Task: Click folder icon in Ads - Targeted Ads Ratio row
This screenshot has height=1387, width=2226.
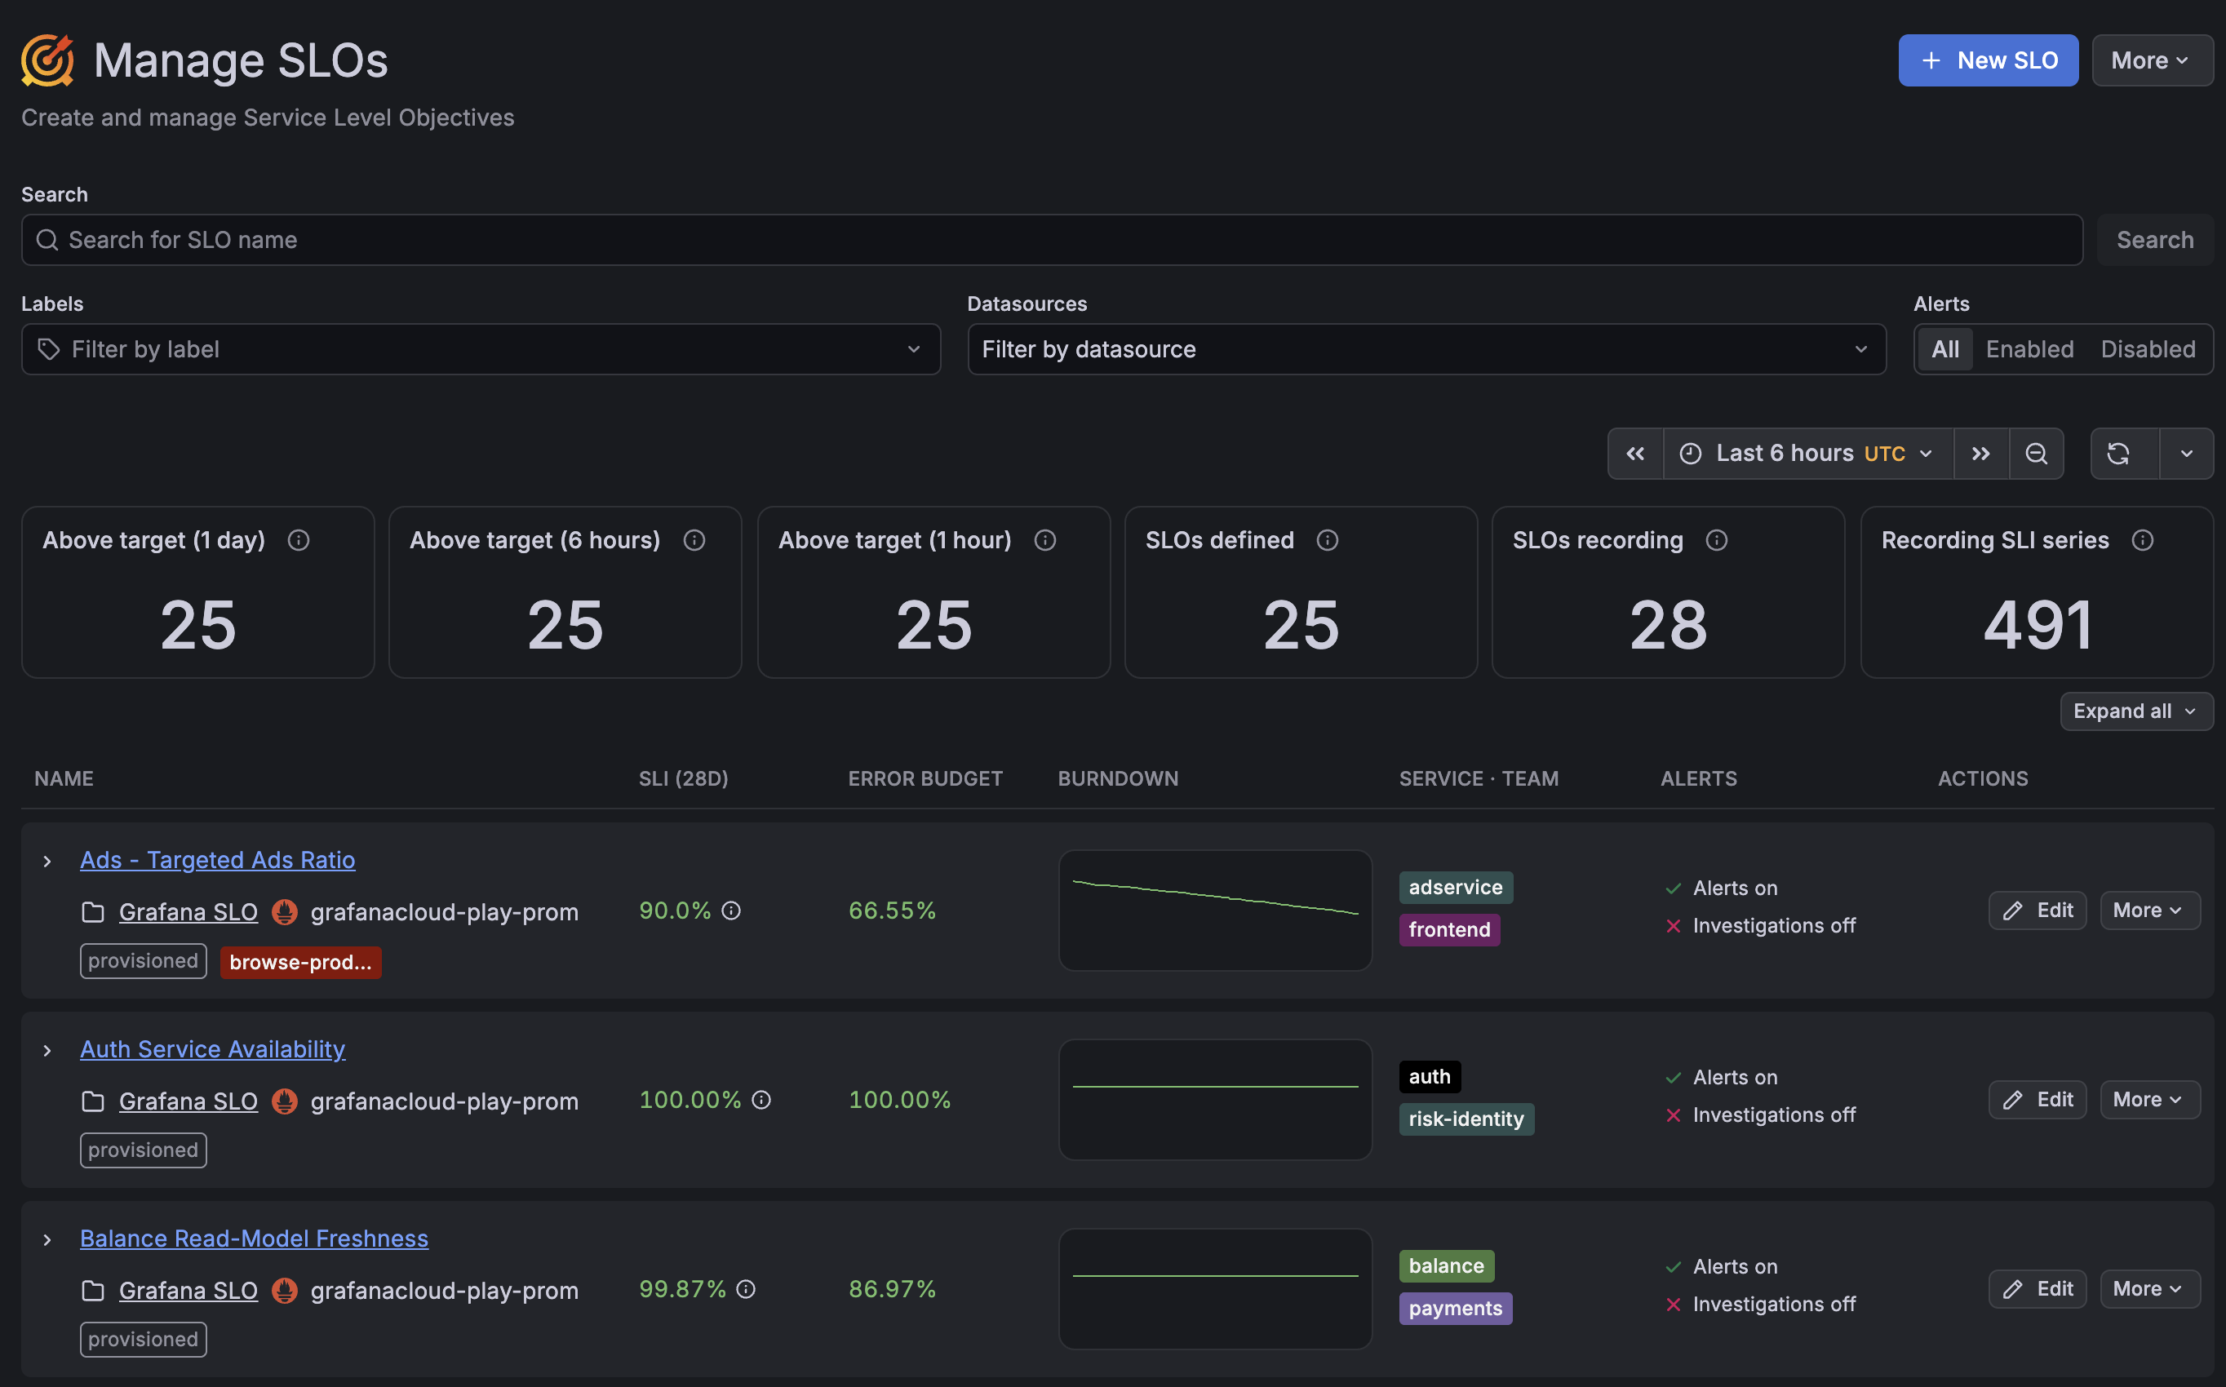Action: [x=93, y=912]
